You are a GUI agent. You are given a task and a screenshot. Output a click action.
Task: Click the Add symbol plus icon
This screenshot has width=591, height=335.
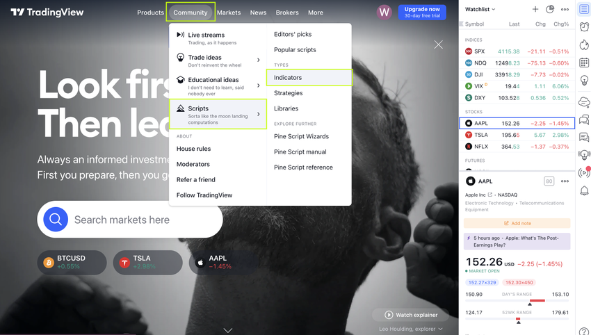[535, 9]
